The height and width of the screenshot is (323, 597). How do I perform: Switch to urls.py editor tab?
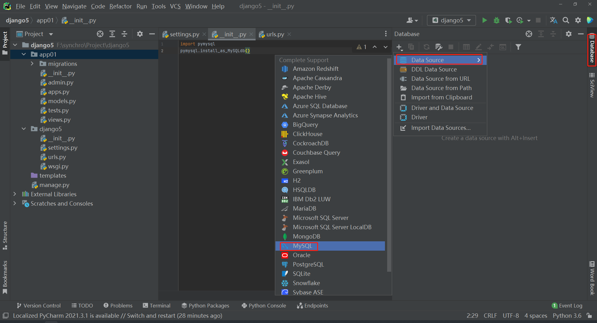[275, 34]
